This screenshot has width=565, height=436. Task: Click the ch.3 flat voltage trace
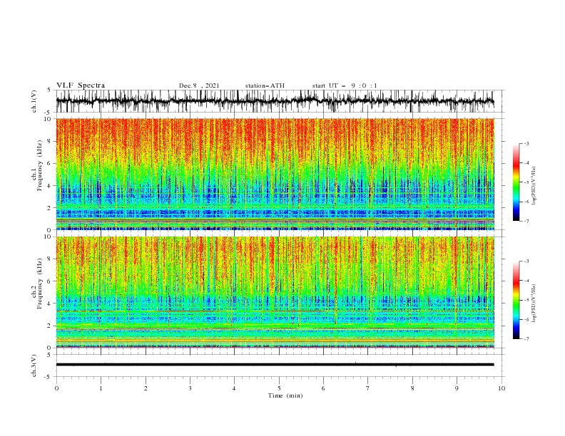click(275, 365)
